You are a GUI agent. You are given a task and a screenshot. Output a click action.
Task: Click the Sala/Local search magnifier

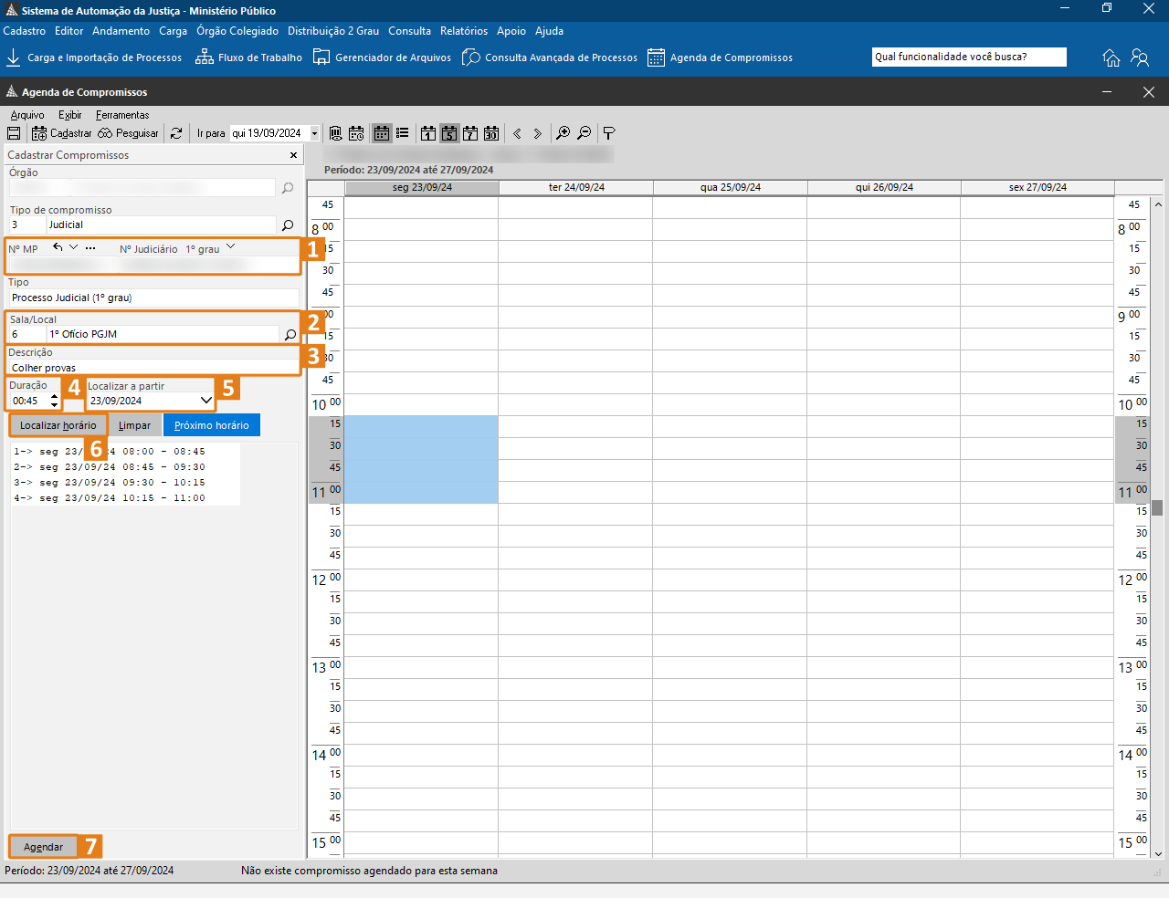(290, 335)
